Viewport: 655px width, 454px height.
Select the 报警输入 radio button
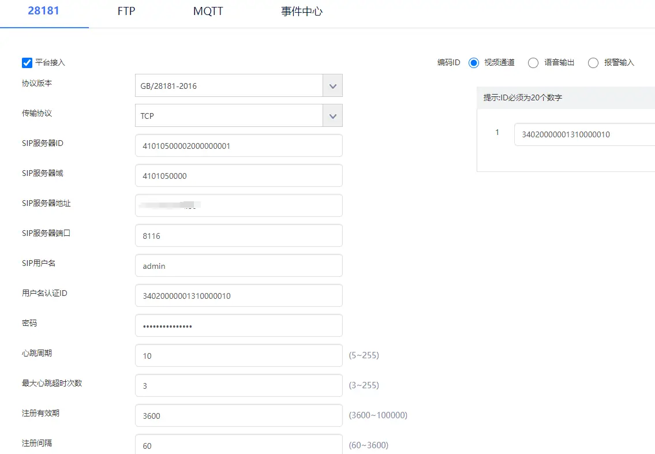(x=593, y=63)
